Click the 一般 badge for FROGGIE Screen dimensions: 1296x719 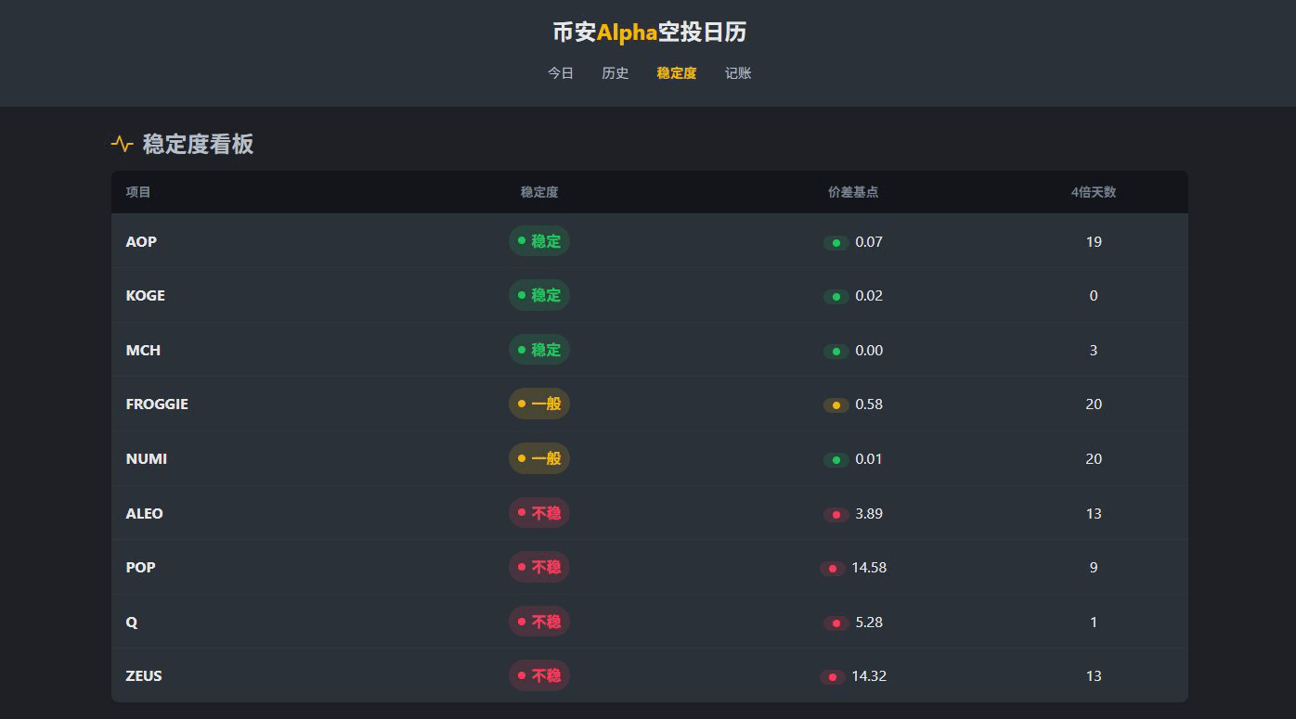pos(538,404)
